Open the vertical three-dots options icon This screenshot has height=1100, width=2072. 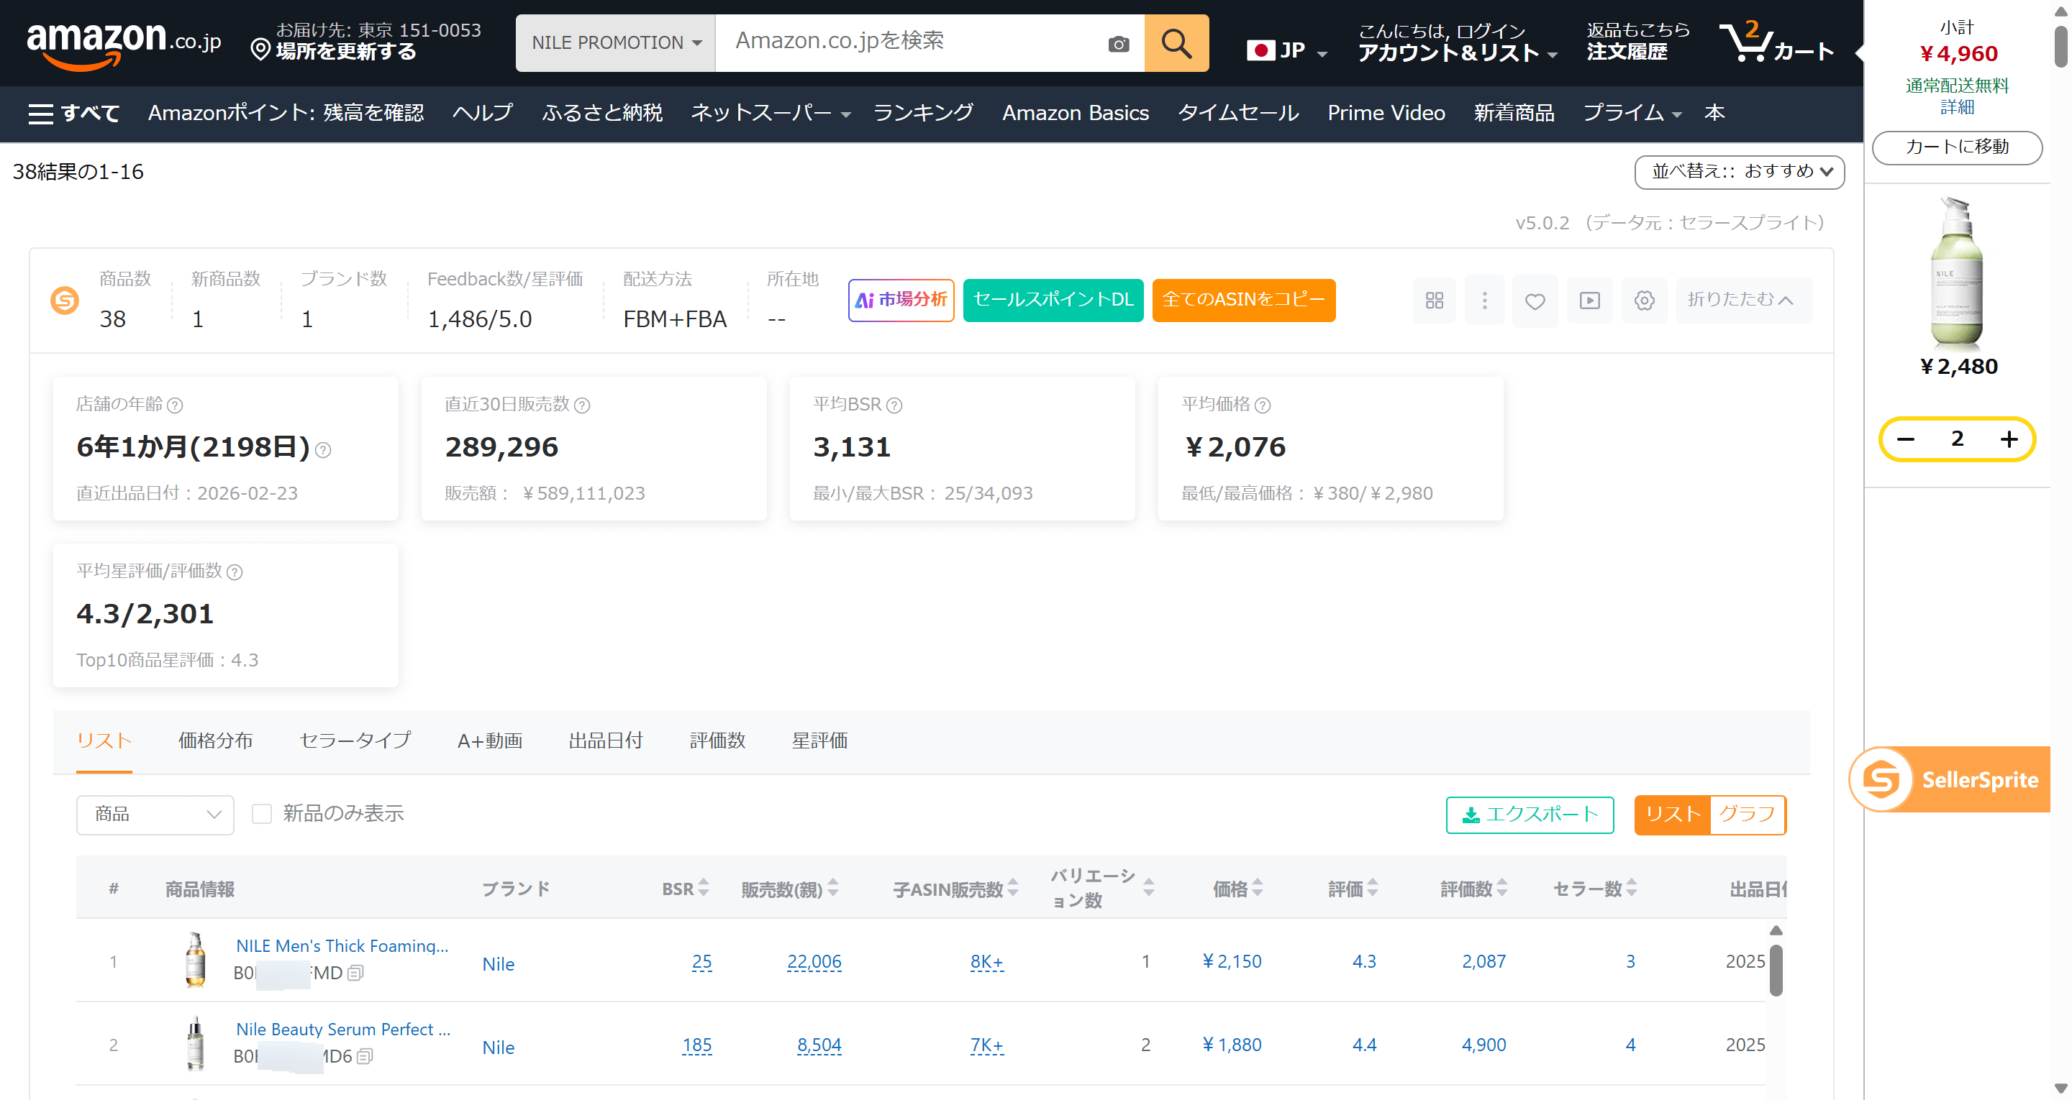click(1484, 301)
